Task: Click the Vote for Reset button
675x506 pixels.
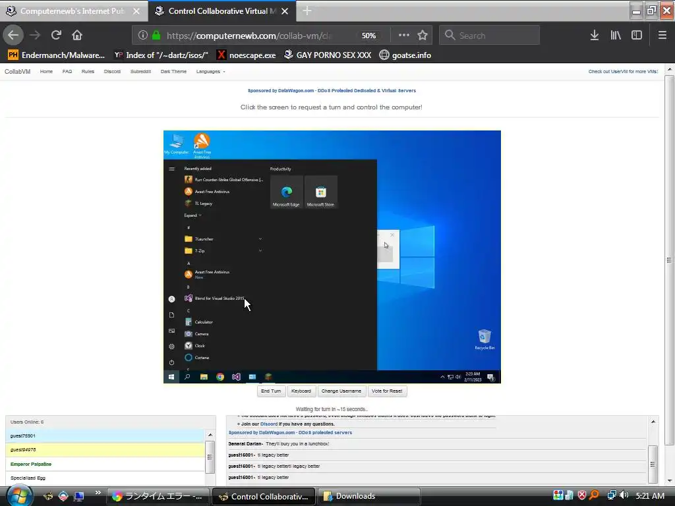Action: (387, 391)
